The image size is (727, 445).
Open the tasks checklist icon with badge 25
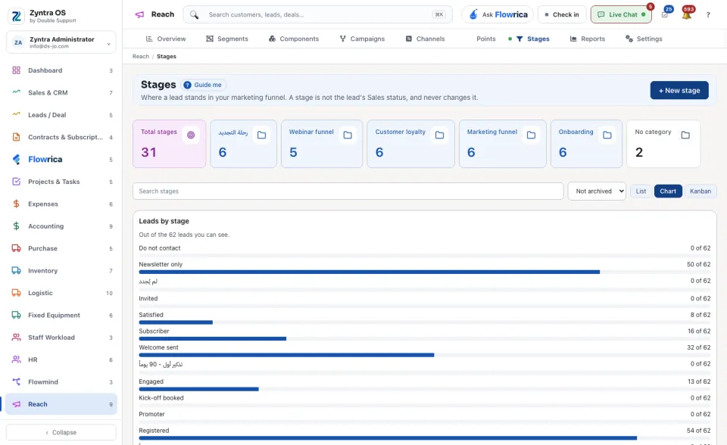coord(665,14)
